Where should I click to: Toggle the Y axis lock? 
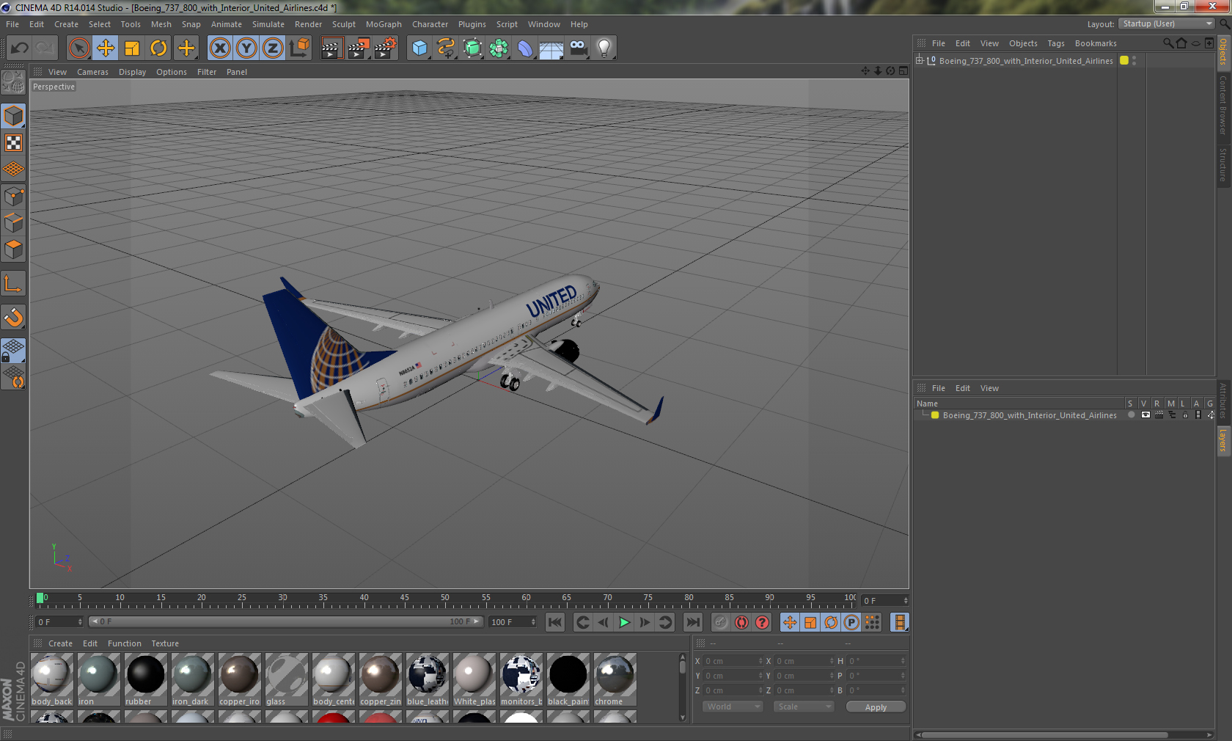pos(246,48)
